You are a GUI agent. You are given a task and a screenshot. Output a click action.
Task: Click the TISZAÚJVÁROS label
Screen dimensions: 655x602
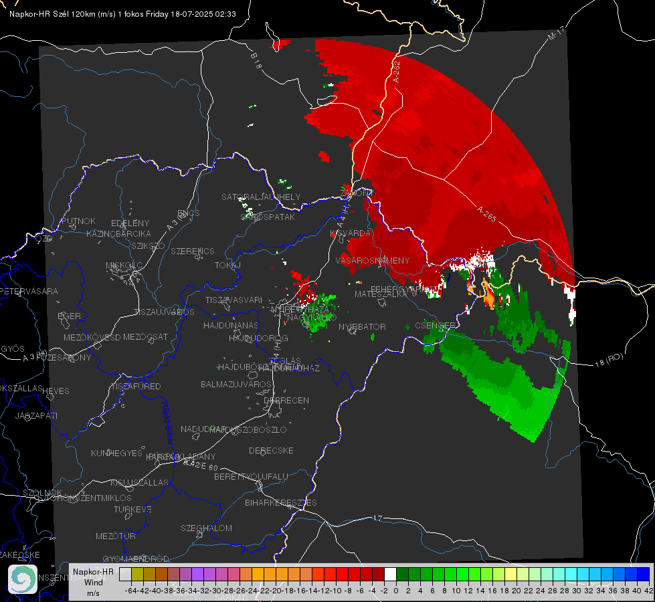pyautogui.click(x=164, y=312)
